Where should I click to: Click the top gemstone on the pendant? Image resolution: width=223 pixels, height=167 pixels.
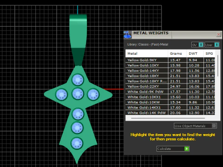pyautogui.click(x=78, y=80)
